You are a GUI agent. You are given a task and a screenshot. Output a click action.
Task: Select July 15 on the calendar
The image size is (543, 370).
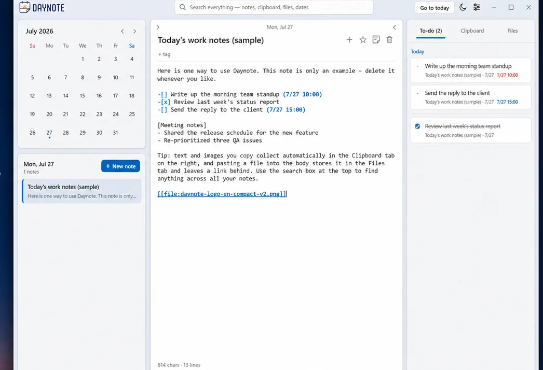(x=83, y=96)
